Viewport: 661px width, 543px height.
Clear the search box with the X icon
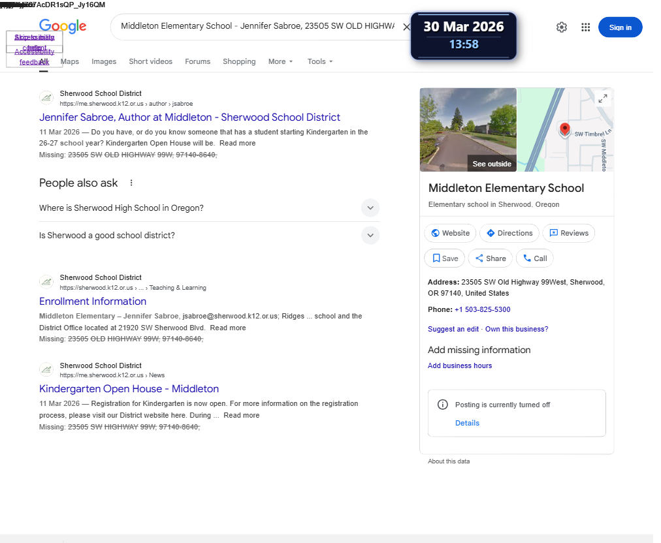(406, 27)
